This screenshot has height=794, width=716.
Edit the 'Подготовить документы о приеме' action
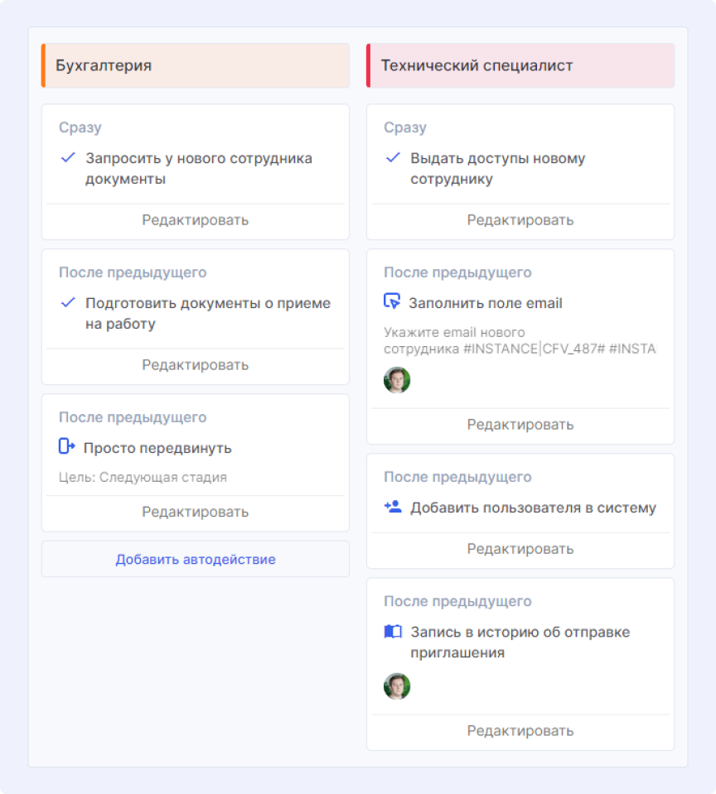(196, 365)
